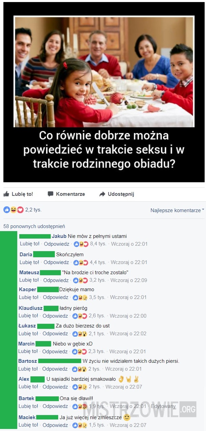Image resolution: width=206 pixels, height=431 pixels.
Task: Click the Udostępnij share arrow icon
Action: pos(102,194)
